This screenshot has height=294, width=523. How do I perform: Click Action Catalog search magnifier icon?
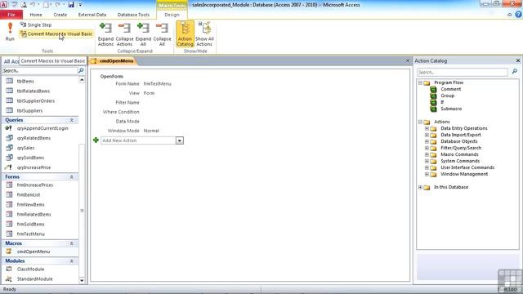coord(514,72)
